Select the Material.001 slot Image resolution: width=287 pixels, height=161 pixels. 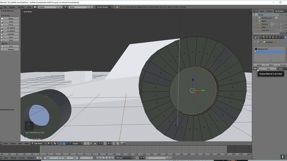click(270, 49)
